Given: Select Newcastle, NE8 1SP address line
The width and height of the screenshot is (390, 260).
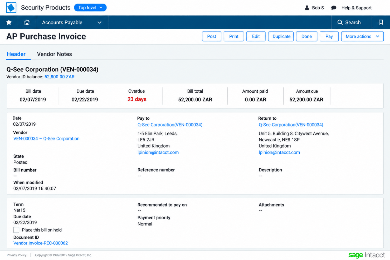Looking at the screenshot, I should [x=279, y=140].
